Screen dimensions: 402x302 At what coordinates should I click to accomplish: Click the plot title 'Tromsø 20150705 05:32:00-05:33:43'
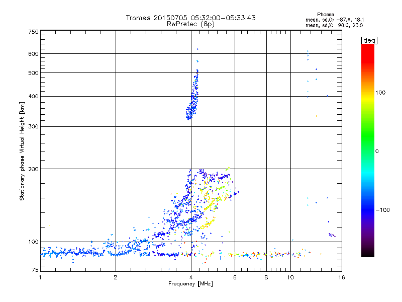(190, 18)
